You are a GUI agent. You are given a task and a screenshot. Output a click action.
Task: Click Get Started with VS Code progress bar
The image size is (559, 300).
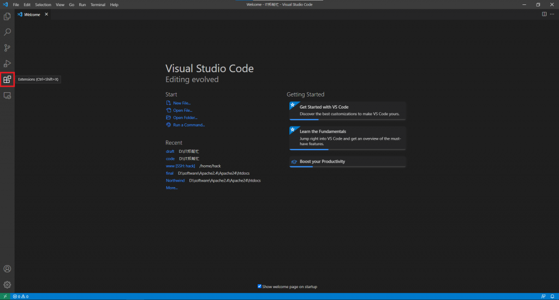click(x=348, y=119)
